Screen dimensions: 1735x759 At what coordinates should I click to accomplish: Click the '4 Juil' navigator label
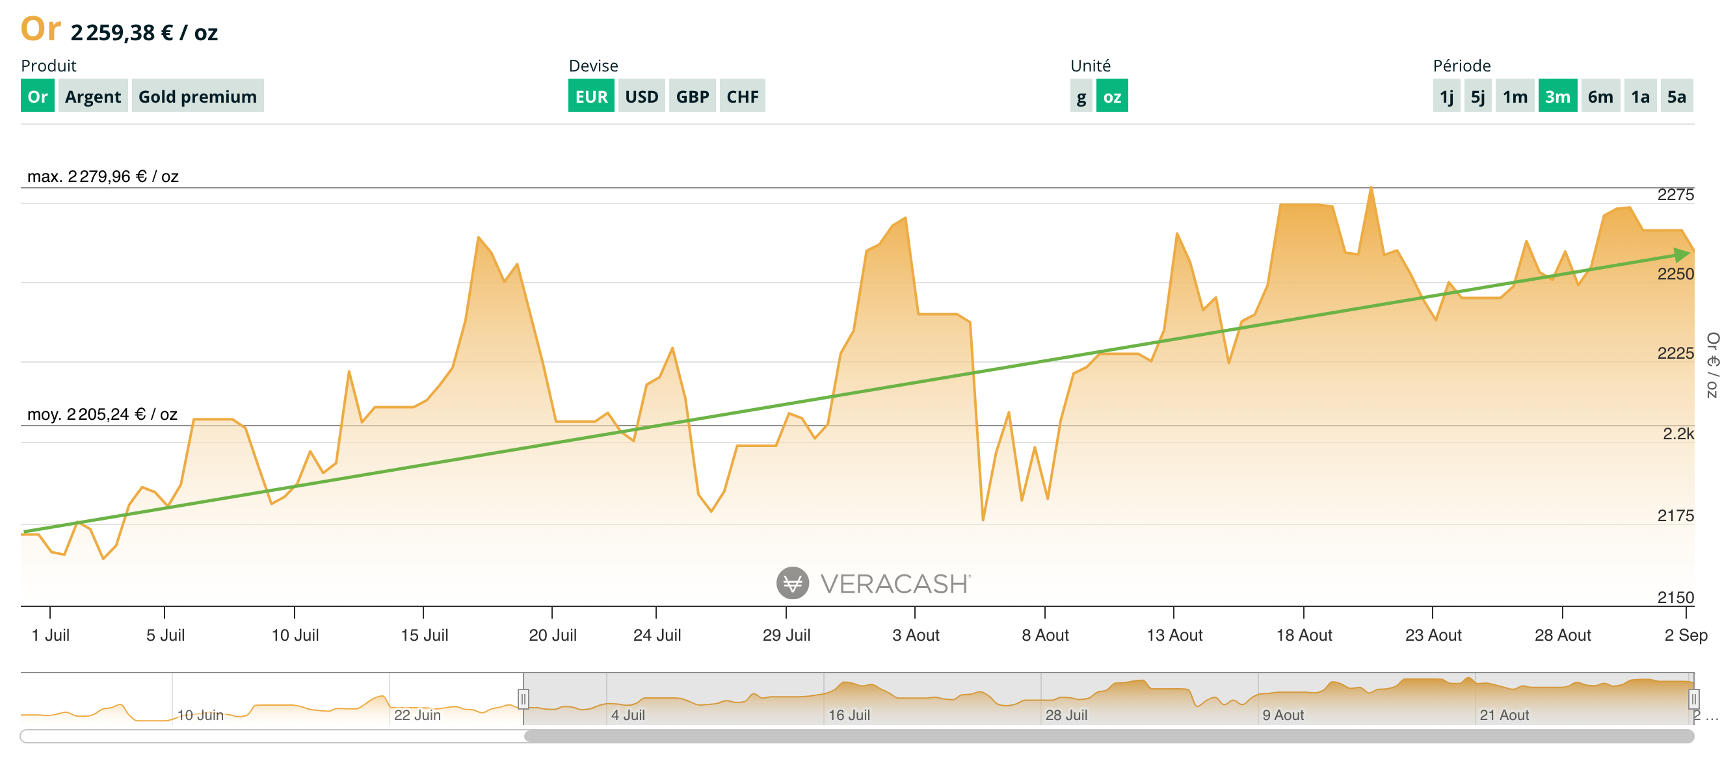(628, 715)
